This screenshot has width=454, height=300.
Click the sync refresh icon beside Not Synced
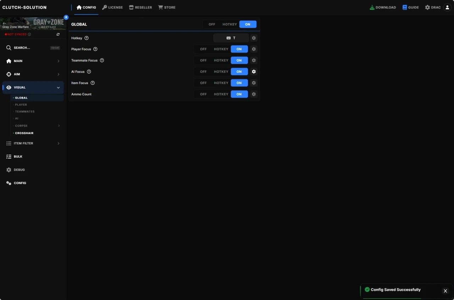pos(58,34)
